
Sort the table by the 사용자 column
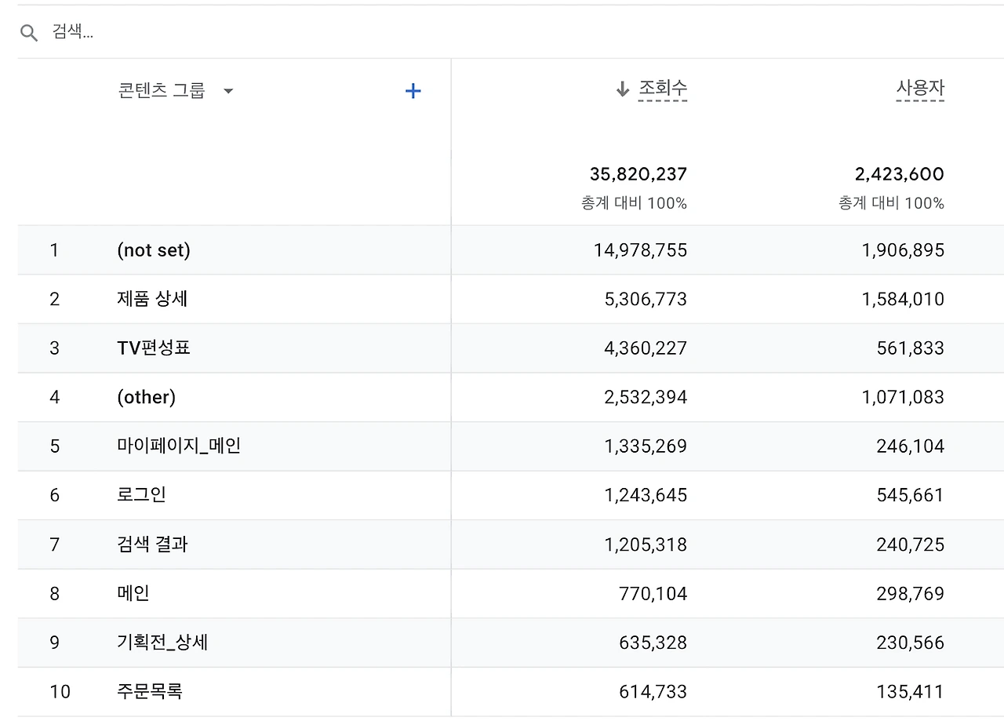(919, 89)
